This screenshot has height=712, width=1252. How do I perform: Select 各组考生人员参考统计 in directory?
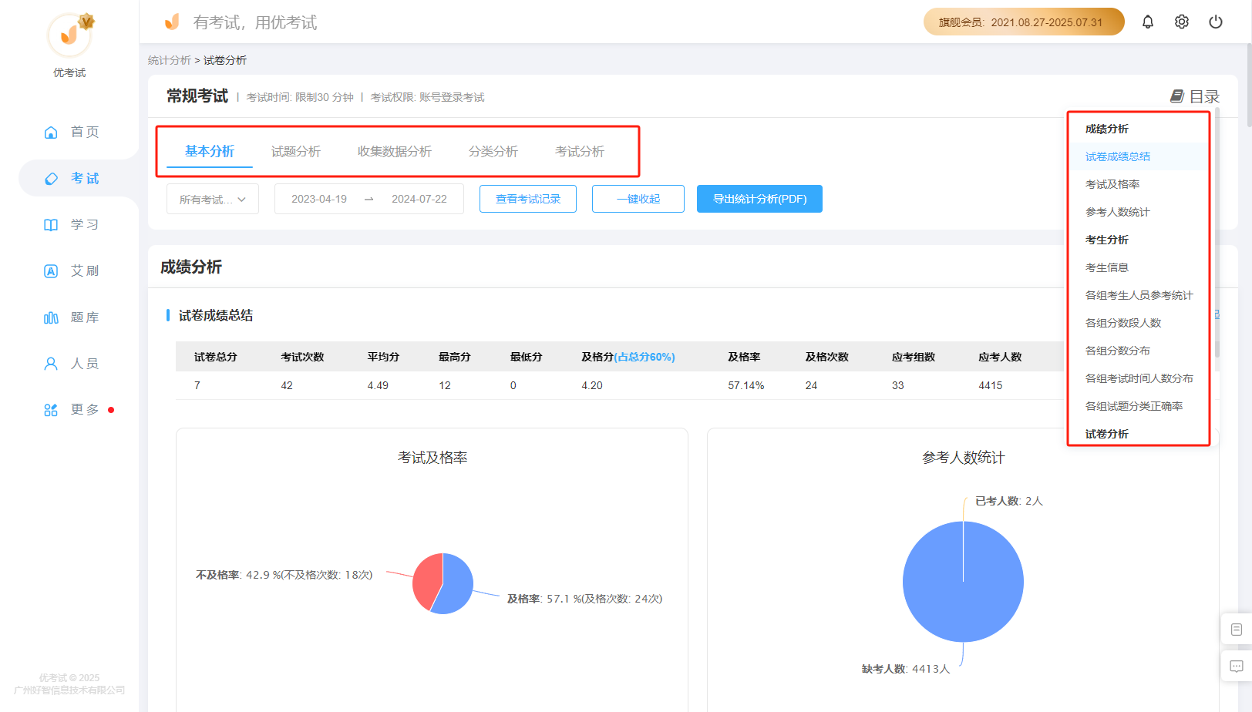click(1139, 295)
